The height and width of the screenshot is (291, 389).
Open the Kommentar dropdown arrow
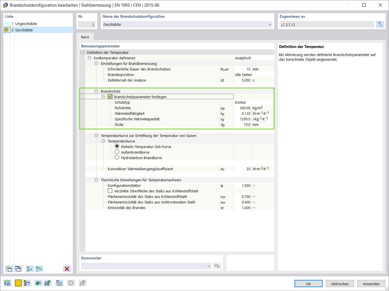[x=209, y=266]
